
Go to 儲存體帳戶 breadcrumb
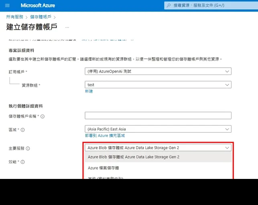pyautogui.click(x=41, y=17)
